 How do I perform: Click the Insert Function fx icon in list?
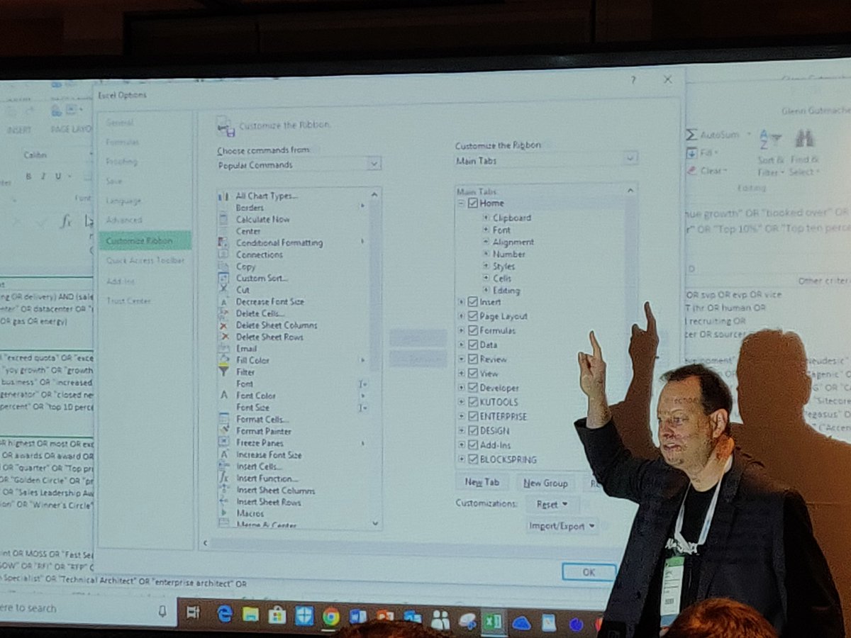tap(224, 478)
